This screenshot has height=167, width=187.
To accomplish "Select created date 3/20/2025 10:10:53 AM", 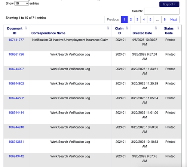I will click(145, 144).
